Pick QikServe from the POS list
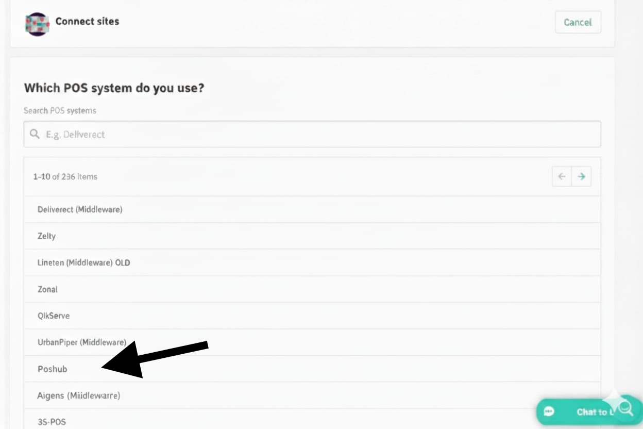This screenshot has height=429, width=643. pos(54,316)
